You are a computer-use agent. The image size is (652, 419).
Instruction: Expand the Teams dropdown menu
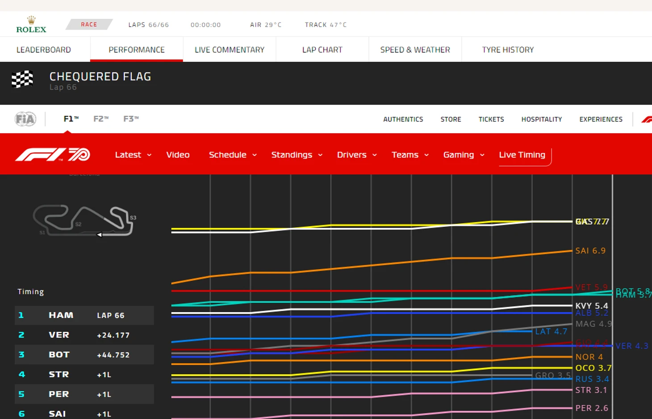(410, 155)
